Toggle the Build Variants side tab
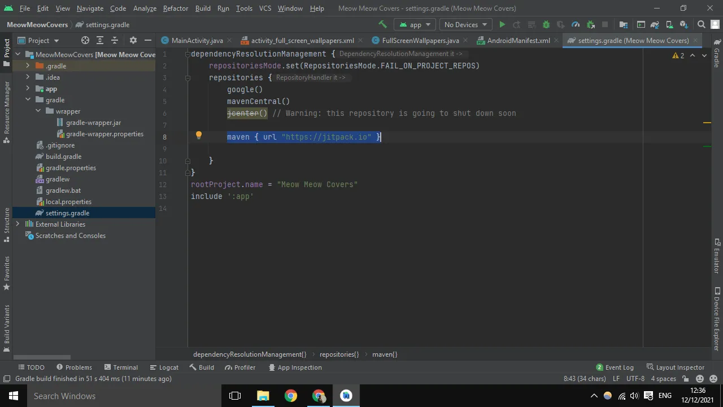 point(7,328)
